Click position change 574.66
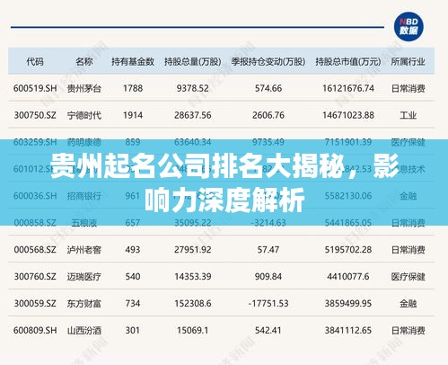The width and height of the screenshot is (448, 365). click(x=268, y=88)
